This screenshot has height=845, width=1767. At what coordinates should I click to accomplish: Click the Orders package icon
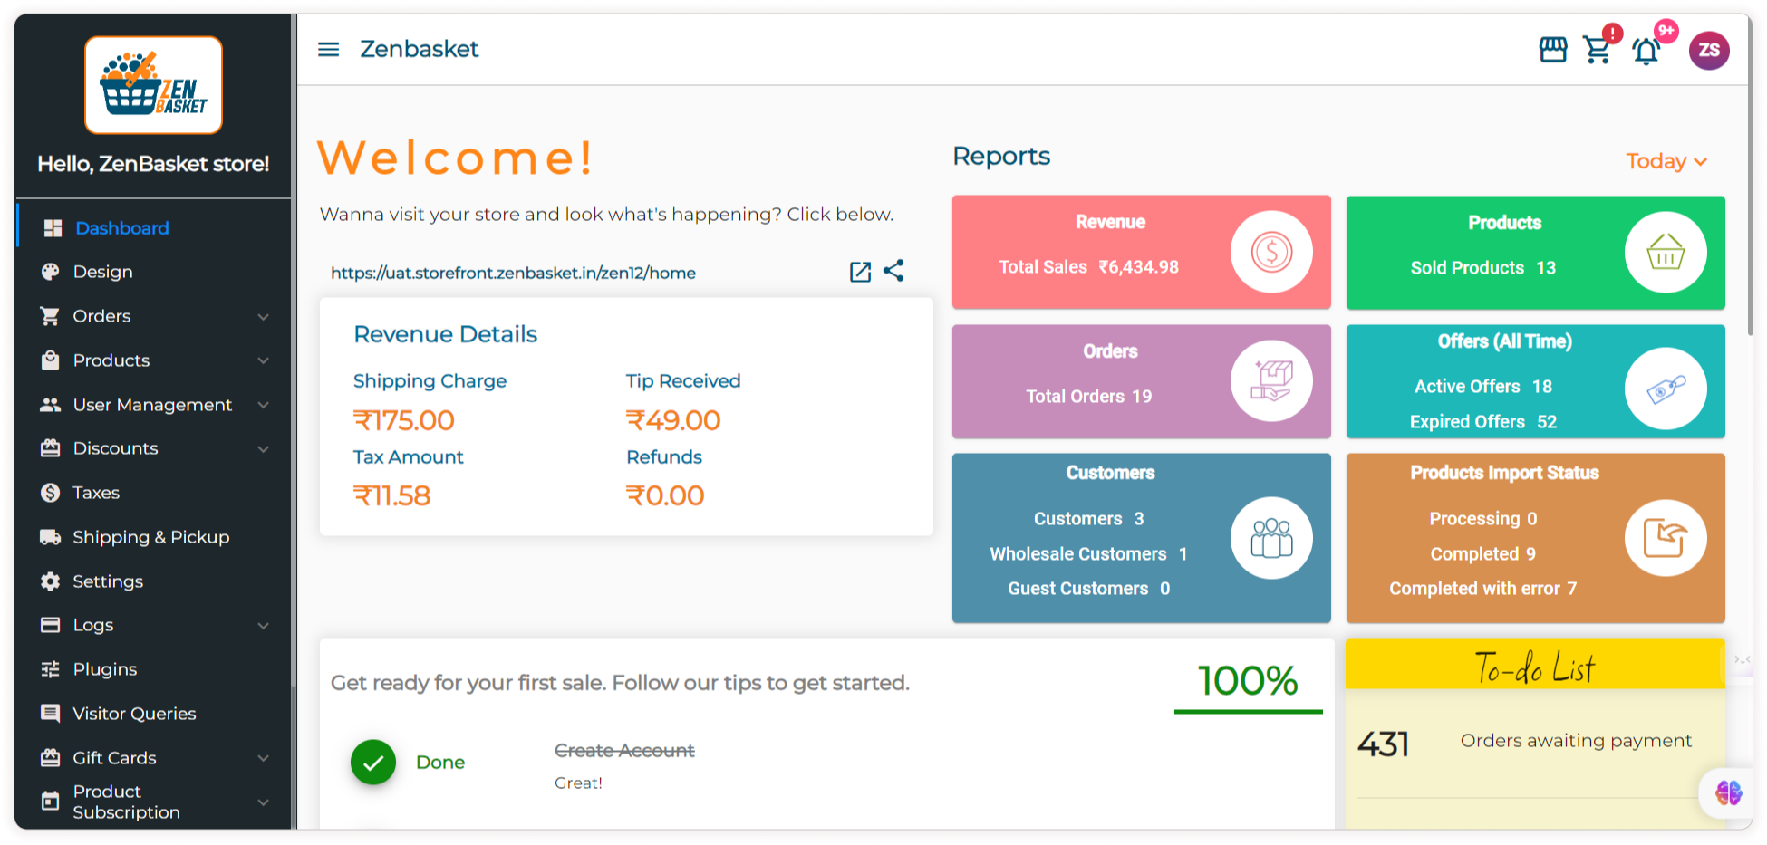pyautogui.click(x=1271, y=381)
